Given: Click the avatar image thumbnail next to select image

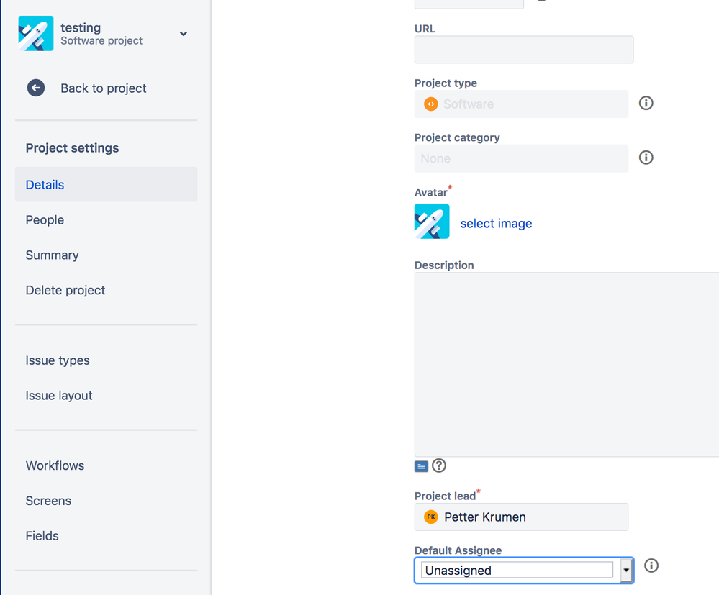Looking at the screenshot, I should [x=431, y=222].
